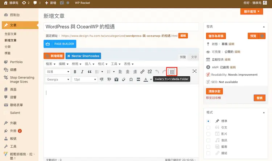Switch to the Visual editor tab

point(183,57)
